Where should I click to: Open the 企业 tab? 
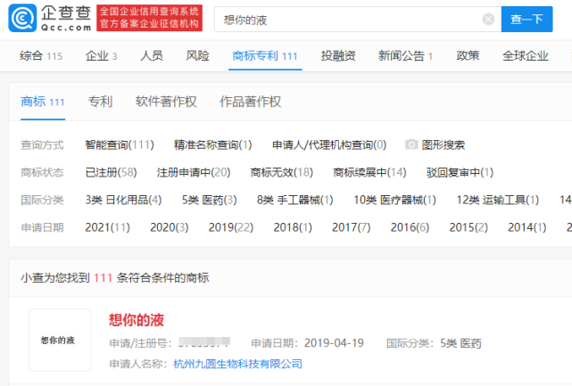coord(101,56)
